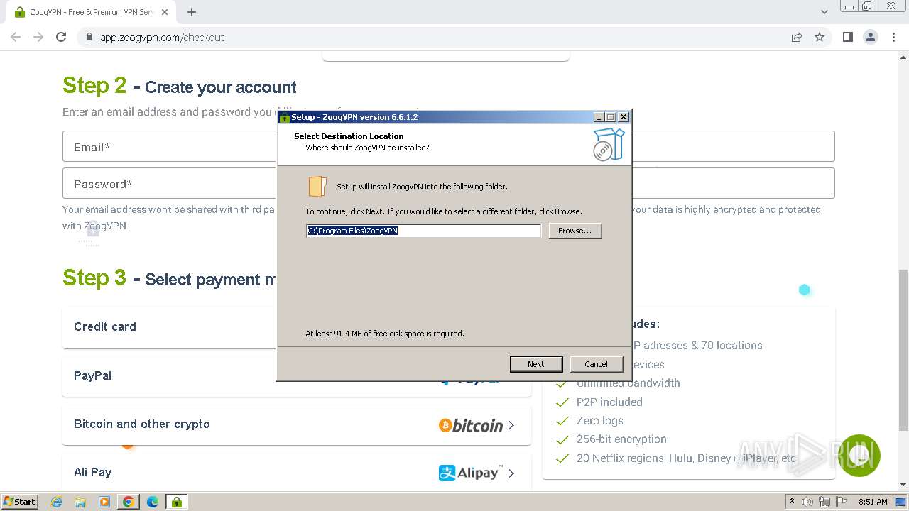Open a new browser tab
909x511 pixels.
click(x=192, y=11)
